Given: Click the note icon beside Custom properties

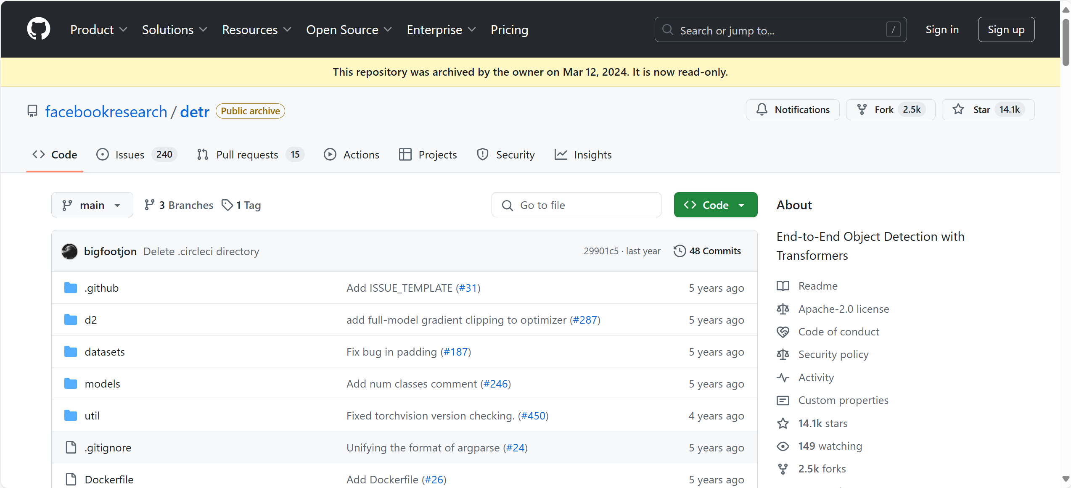Looking at the screenshot, I should point(783,401).
